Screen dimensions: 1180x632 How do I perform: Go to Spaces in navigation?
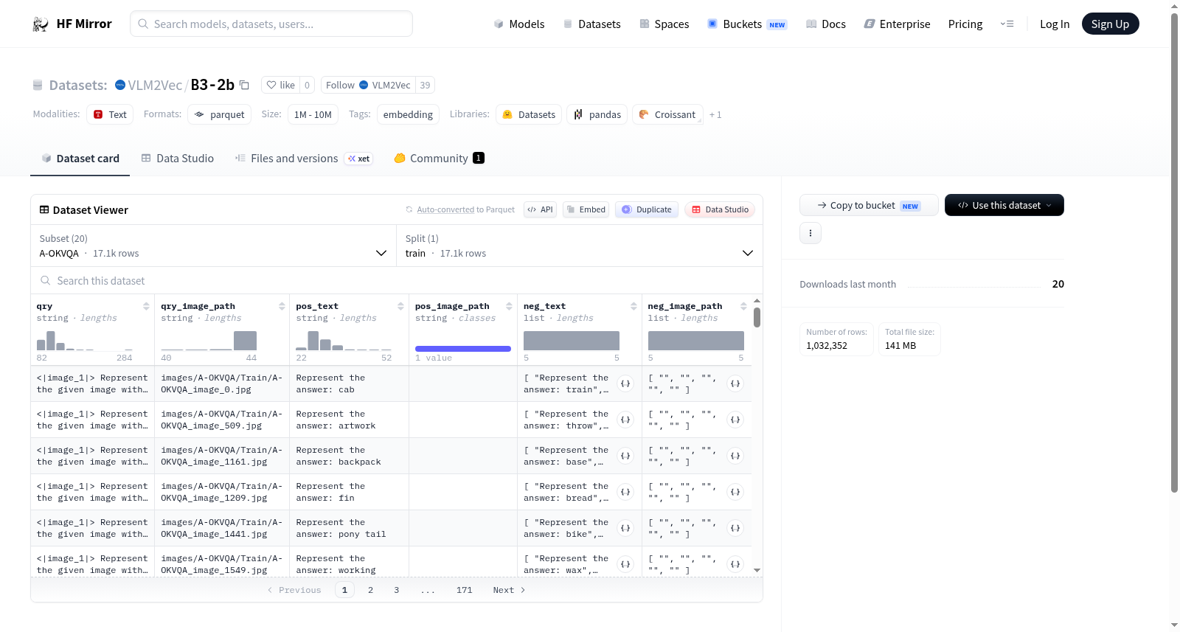coord(664,24)
